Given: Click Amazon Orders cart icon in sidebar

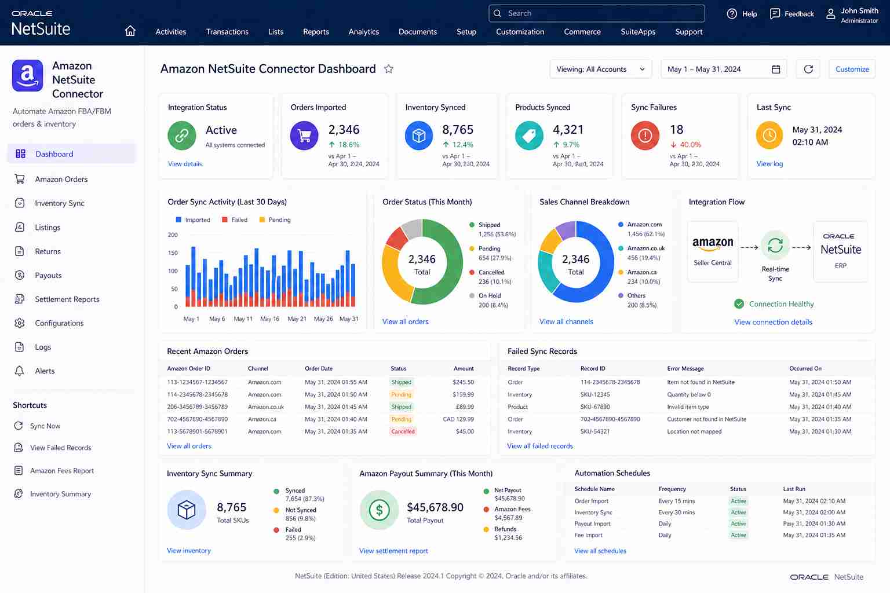Looking at the screenshot, I should pyautogui.click(x=20, y=179).
